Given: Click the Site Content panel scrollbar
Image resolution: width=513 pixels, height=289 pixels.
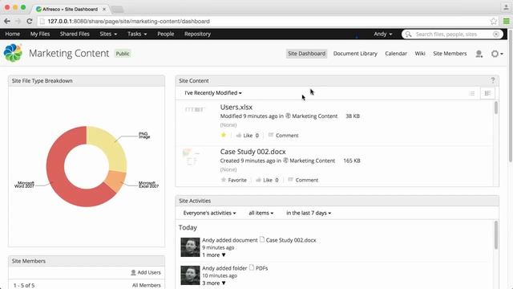Looking at the screenshot, I should coord(495,108).
